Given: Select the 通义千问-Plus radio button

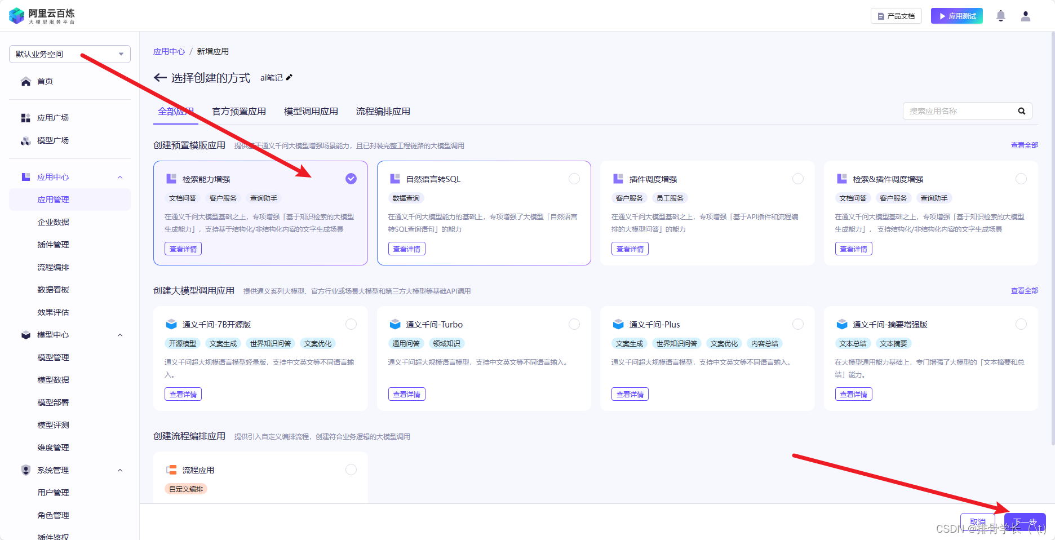Looking at the screenshot, I should [798, 324].
